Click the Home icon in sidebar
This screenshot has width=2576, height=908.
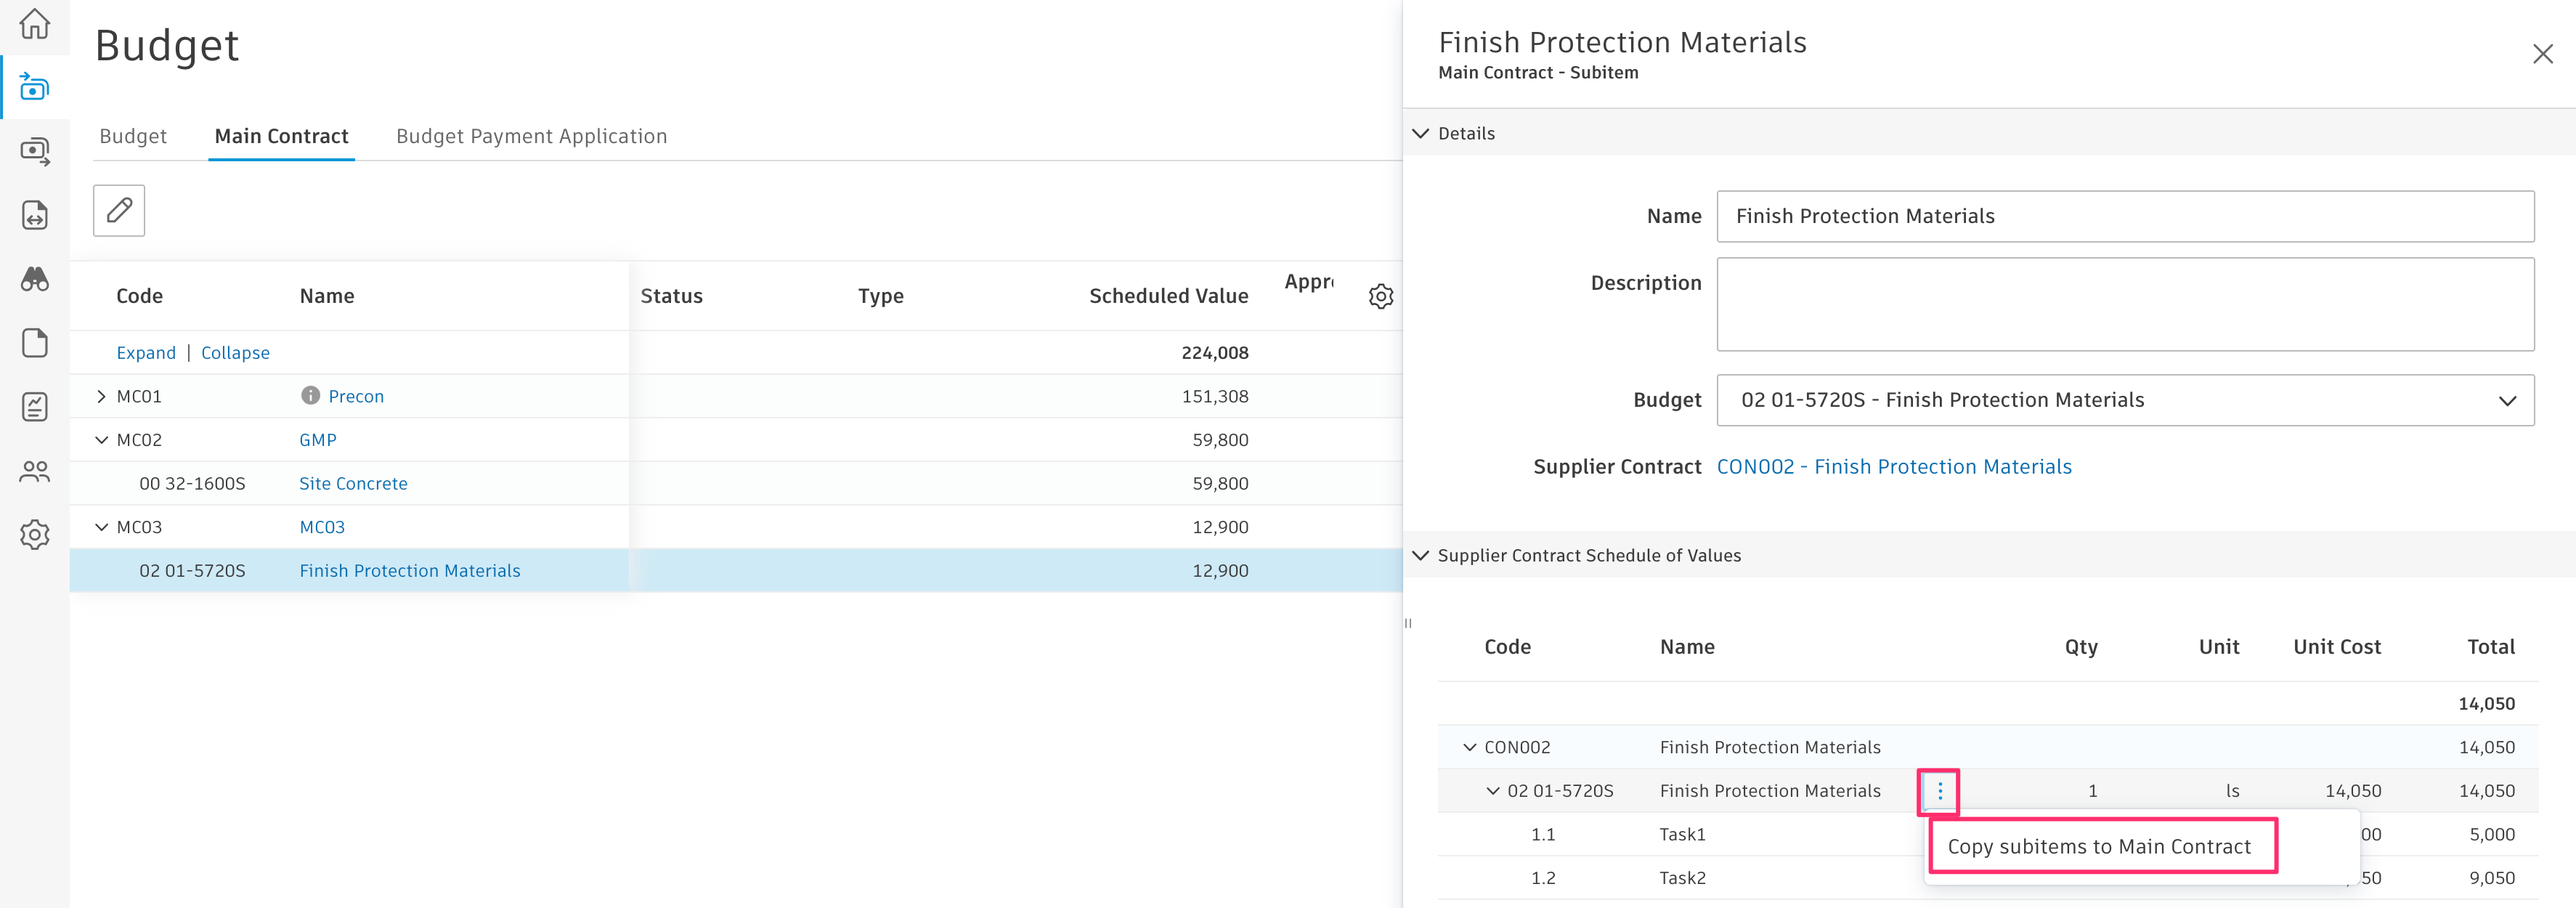click(x=35, y=24)
